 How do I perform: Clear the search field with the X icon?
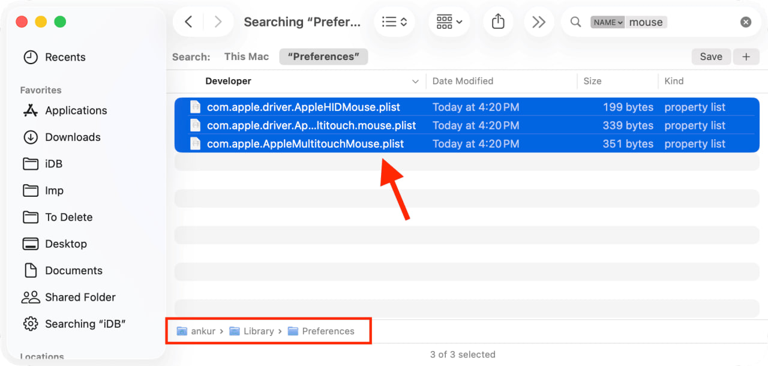coord(746,22)
